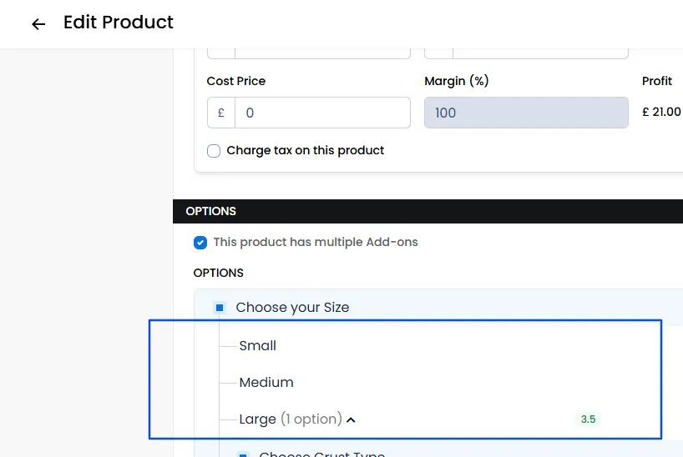683x457 pixels.
Task: Click the 3.5 price badge
Action: coord(588,419)
